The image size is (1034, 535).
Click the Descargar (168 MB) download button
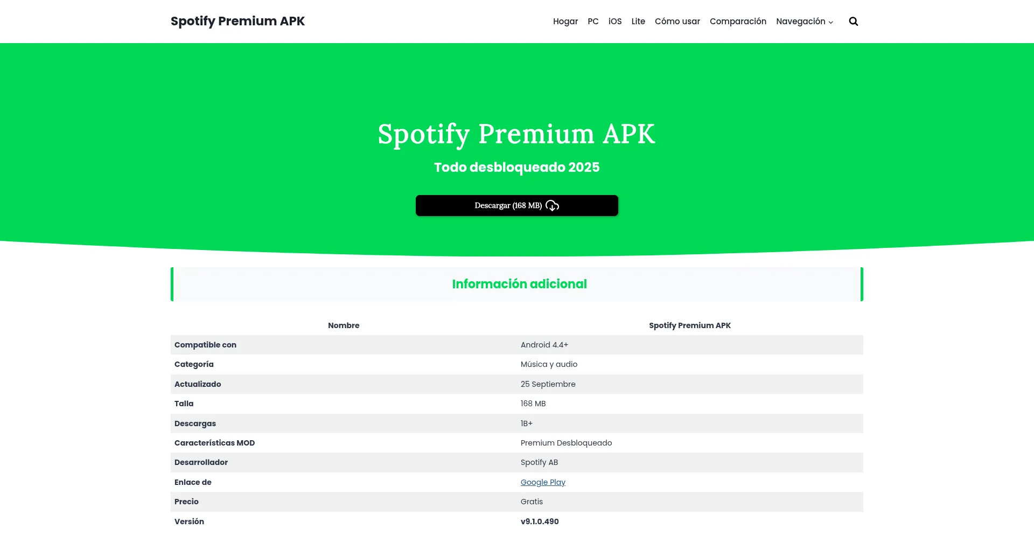(x=516, y=205)
